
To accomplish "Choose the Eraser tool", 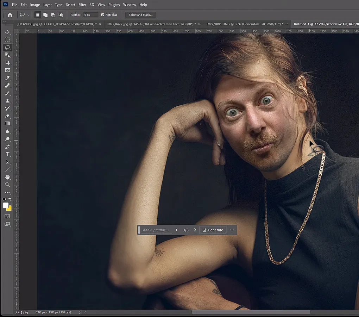I will pos(7,116).
